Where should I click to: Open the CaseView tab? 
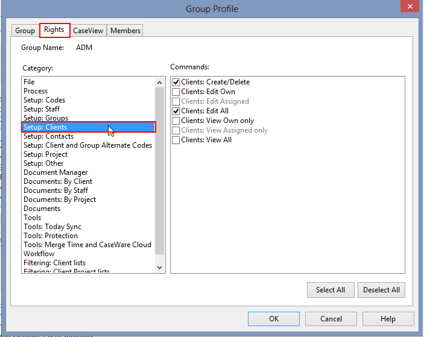click(88, 31)
